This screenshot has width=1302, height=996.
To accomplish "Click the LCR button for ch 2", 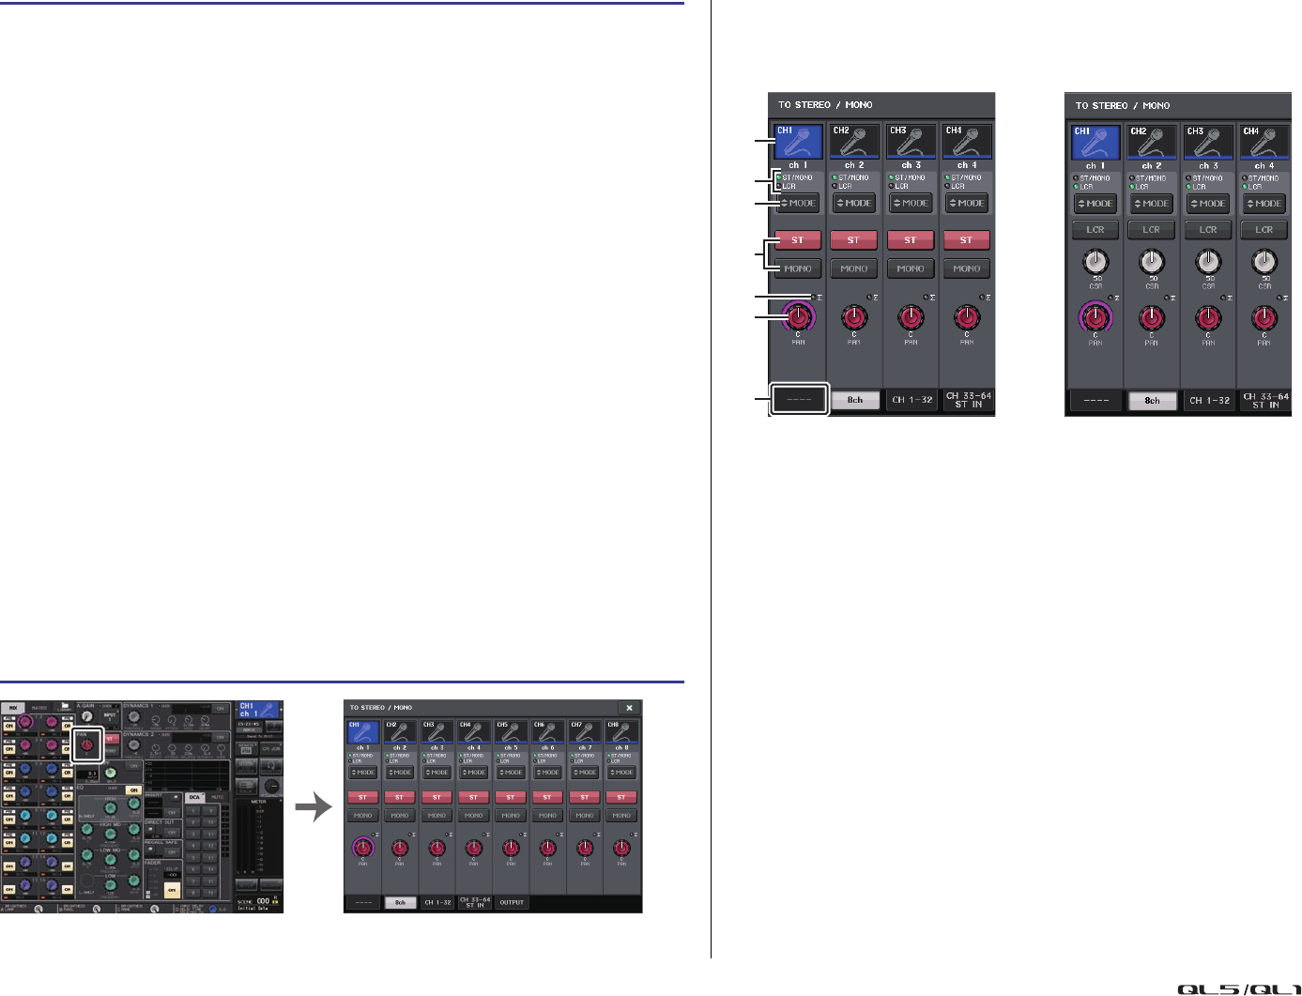I will point(1152,229).
